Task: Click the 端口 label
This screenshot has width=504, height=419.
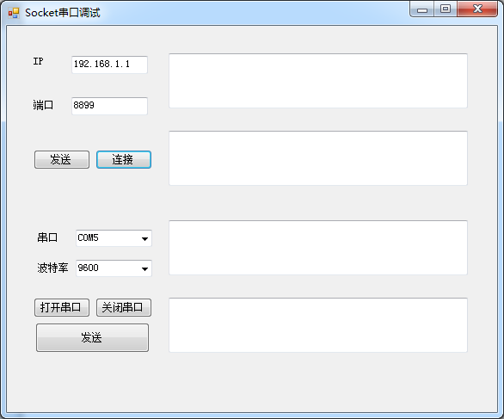Action: (43, 105)
